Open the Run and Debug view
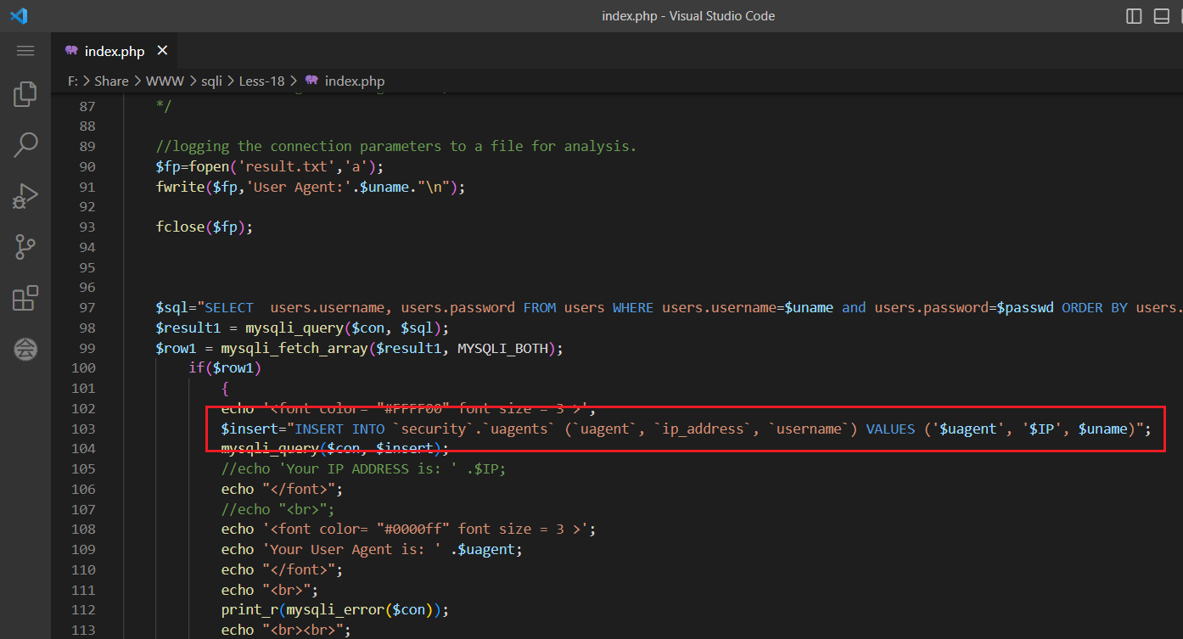1183x639 pixels. pyautogui.click(x=25, y=196)
